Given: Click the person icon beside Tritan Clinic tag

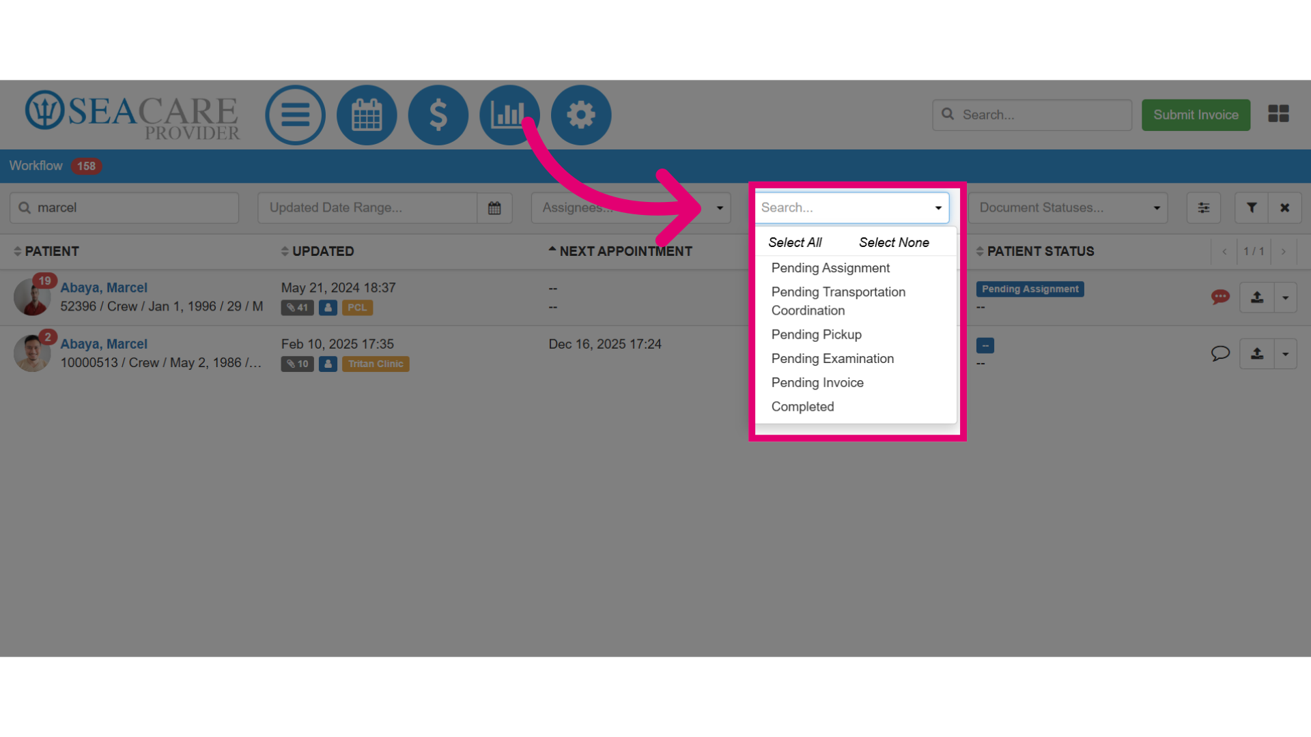Looking at the screenshot, I should click(328, 364).
